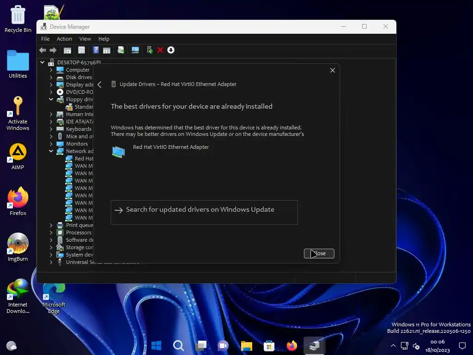The width and height of the screenshot is (473, 355).
Task: Select the Storage controllers tree item
Action: click(x=79, y=248)
